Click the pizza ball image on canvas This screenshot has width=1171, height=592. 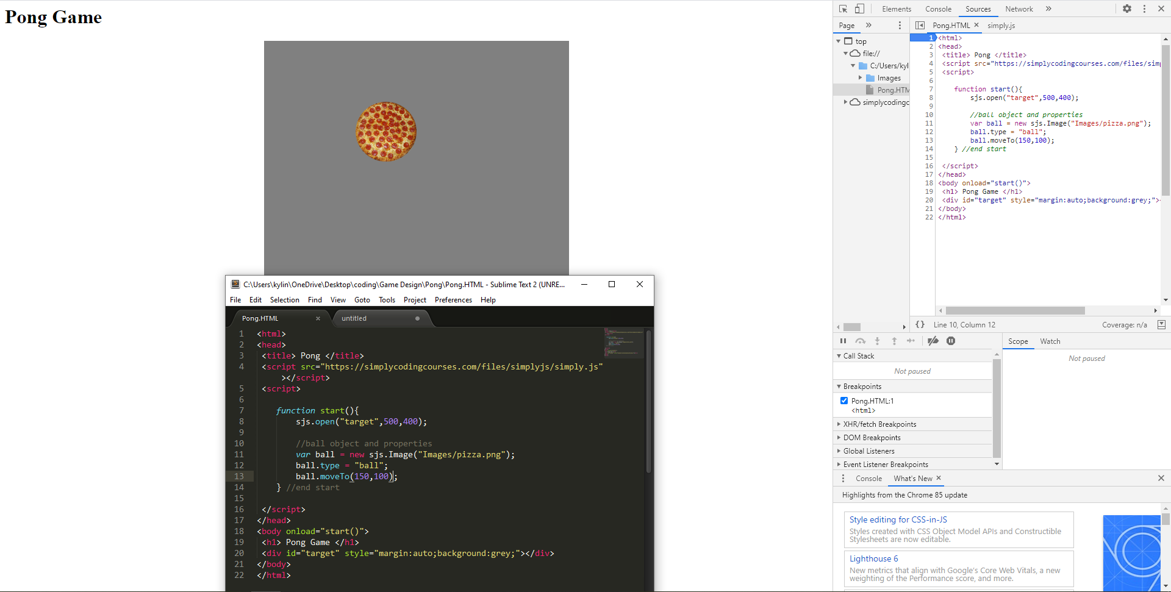tap(386, 132)
